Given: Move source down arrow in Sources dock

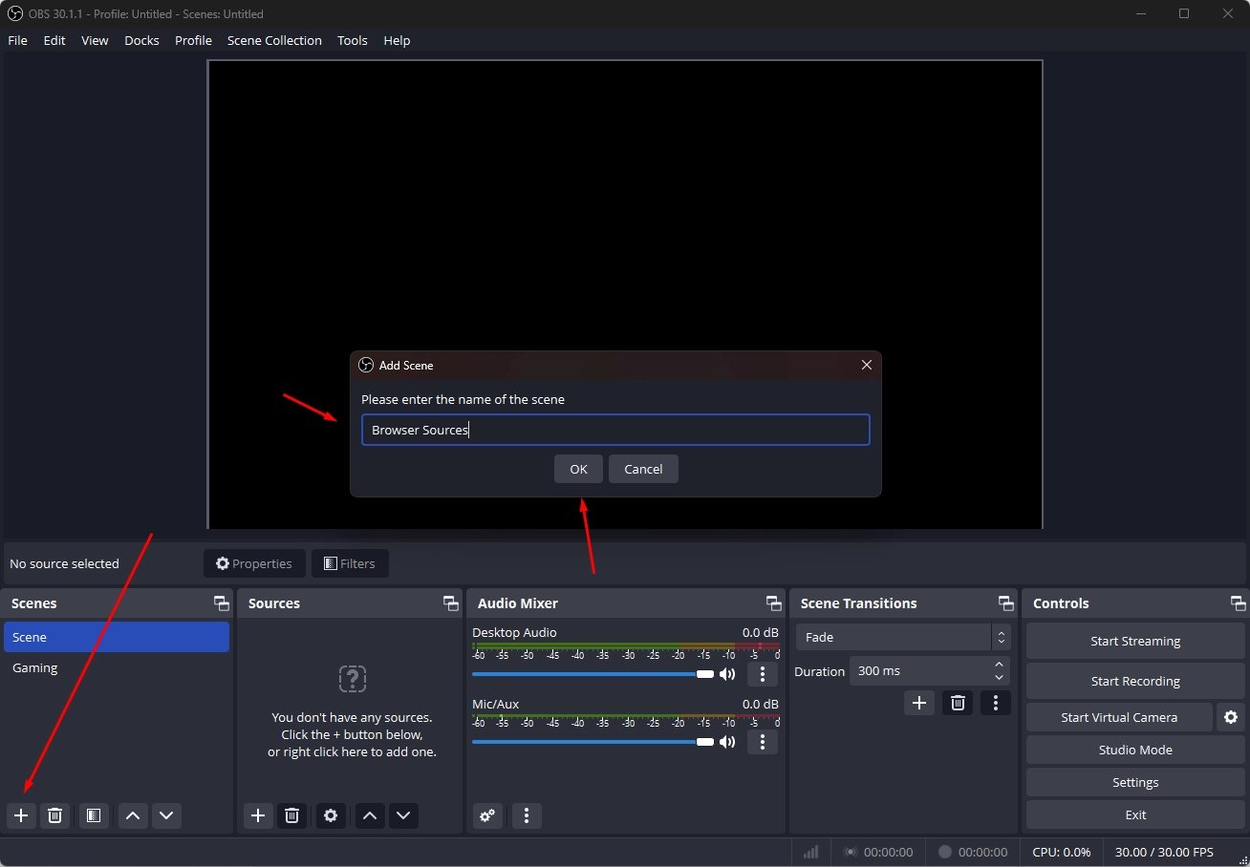Looking at the screenshot, I should pyautogui.click(x=403, y=815).
